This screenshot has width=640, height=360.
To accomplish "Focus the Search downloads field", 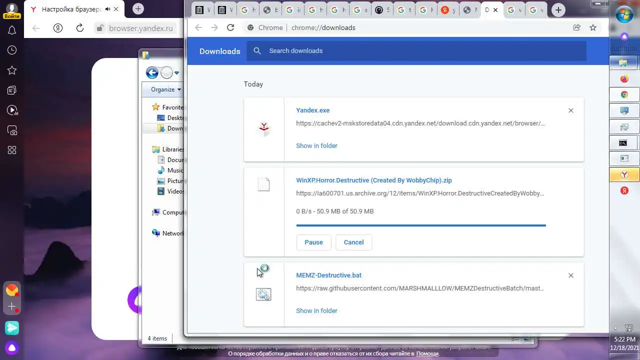I will [416, 51].
